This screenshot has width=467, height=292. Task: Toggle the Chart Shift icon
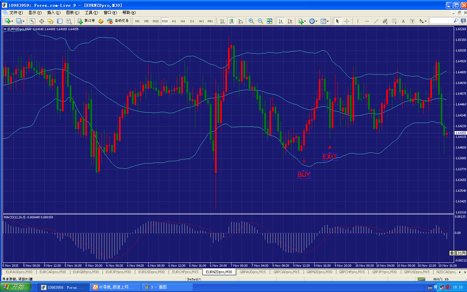[x=290, y=21]
